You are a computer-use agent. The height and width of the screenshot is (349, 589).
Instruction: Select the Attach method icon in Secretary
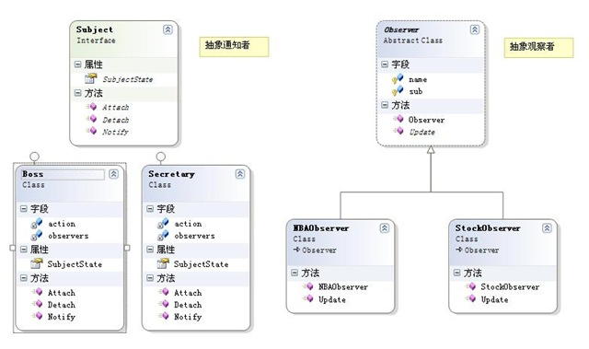coord(164,292)
